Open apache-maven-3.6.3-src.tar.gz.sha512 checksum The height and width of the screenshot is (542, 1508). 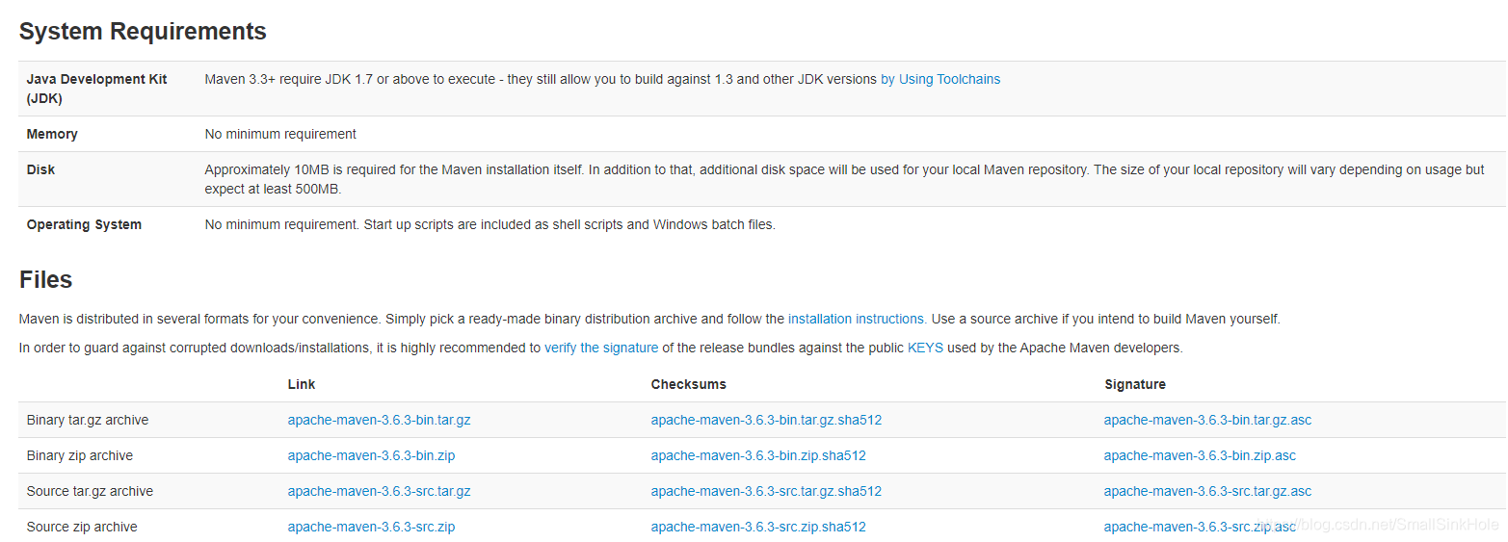click(x=766, y=491)
